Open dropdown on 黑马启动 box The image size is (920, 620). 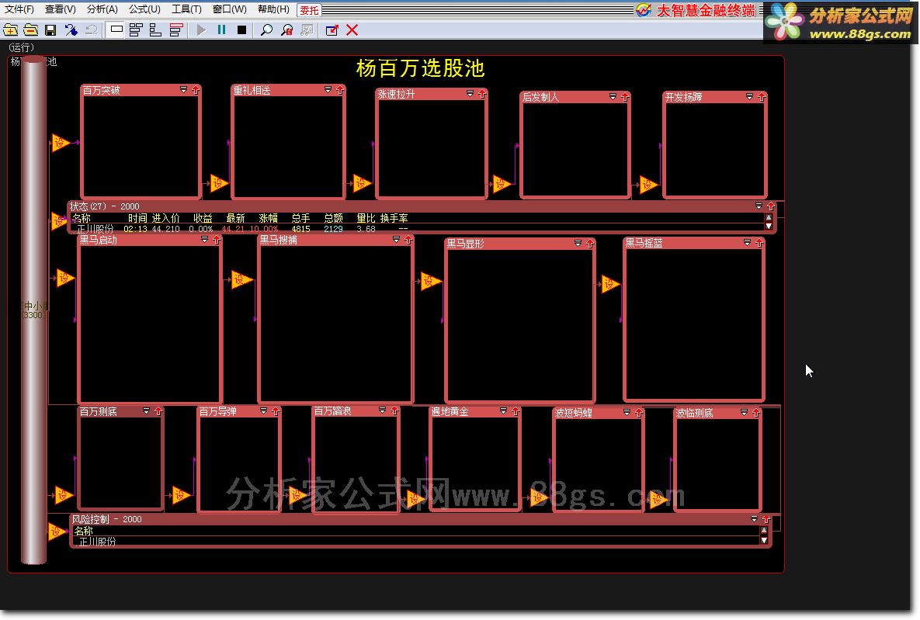pos(205,239)
